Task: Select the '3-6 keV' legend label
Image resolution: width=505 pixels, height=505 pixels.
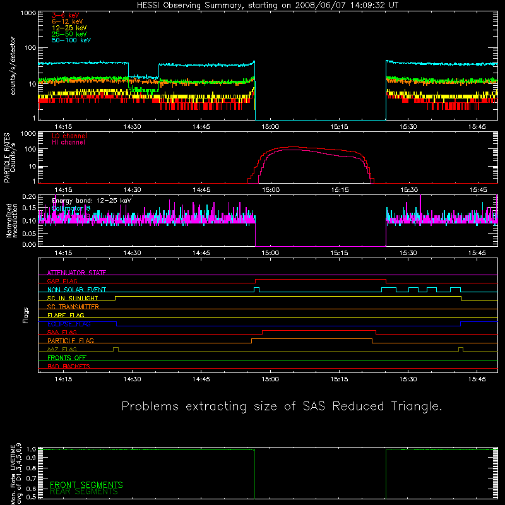Action: click(66, 15)
